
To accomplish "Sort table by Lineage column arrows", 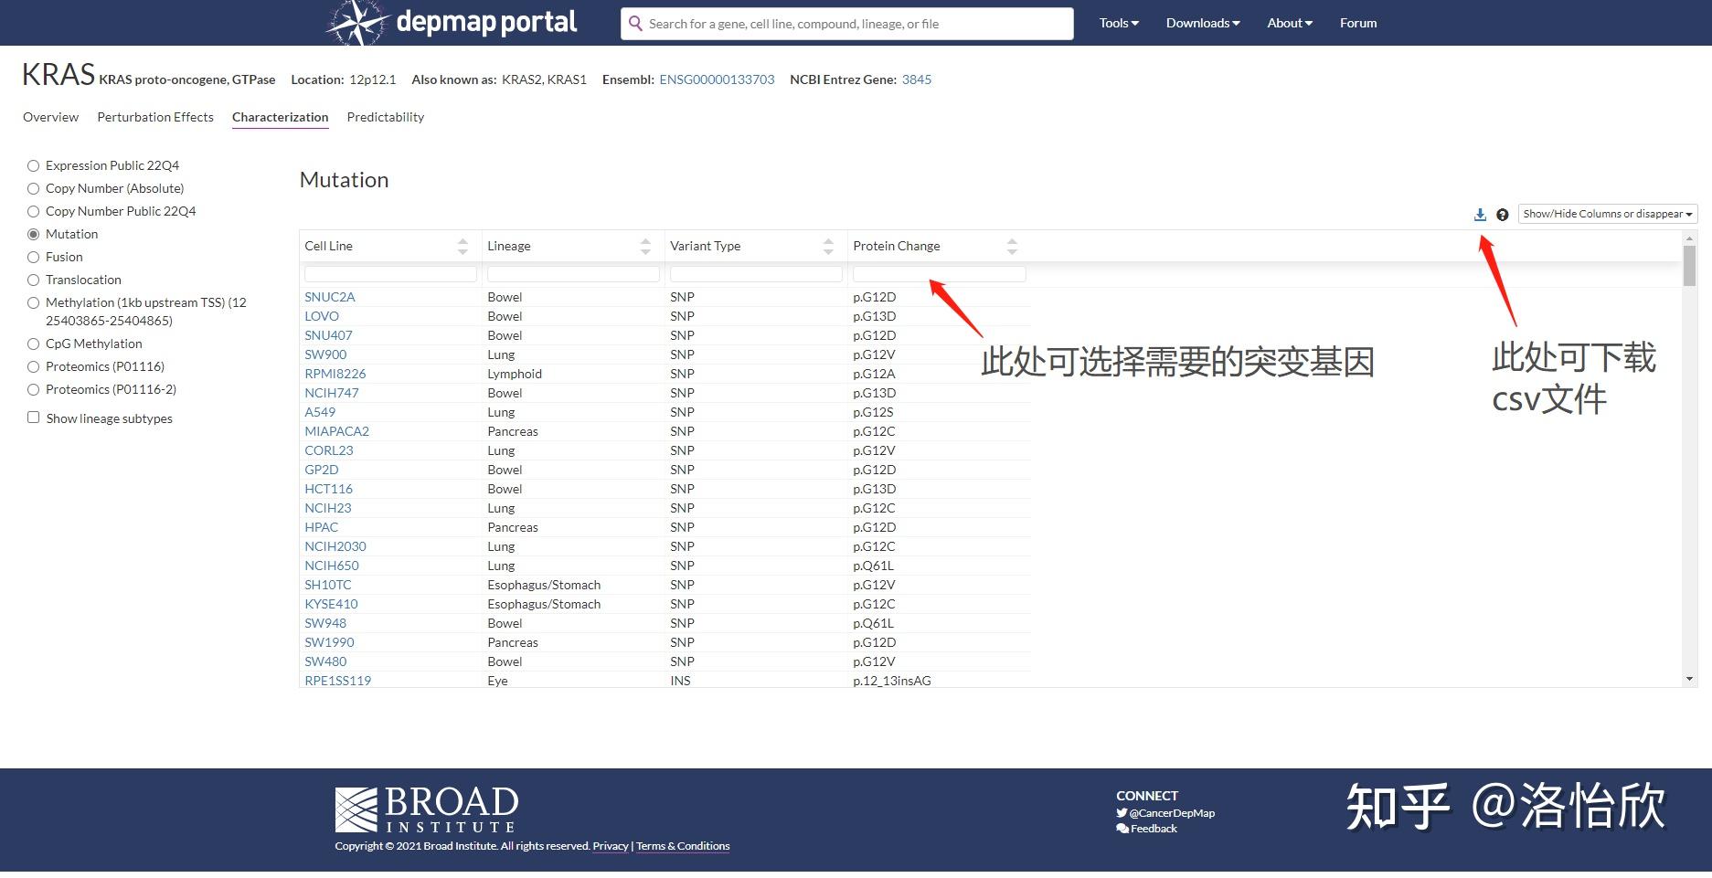I will (x=645, y=246).
